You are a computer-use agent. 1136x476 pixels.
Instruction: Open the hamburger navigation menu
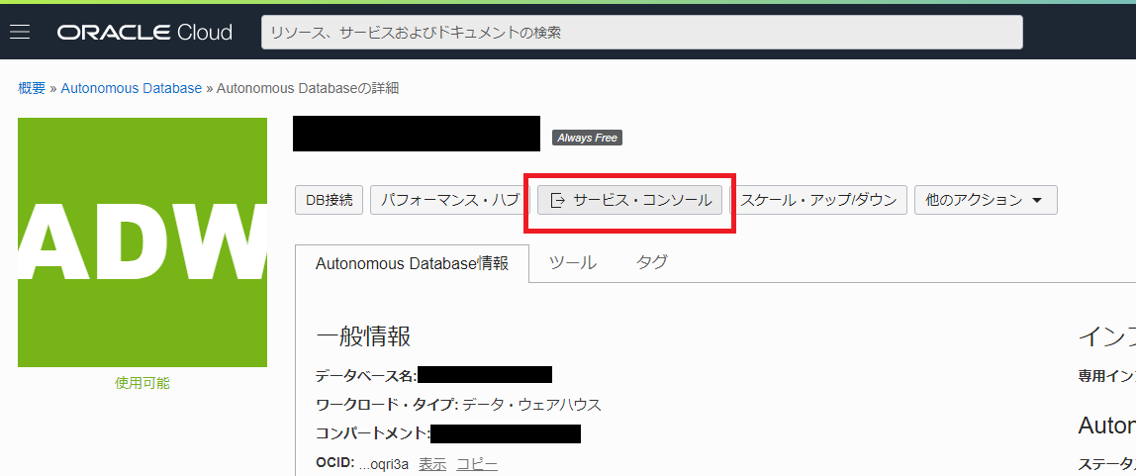point(20,32)
